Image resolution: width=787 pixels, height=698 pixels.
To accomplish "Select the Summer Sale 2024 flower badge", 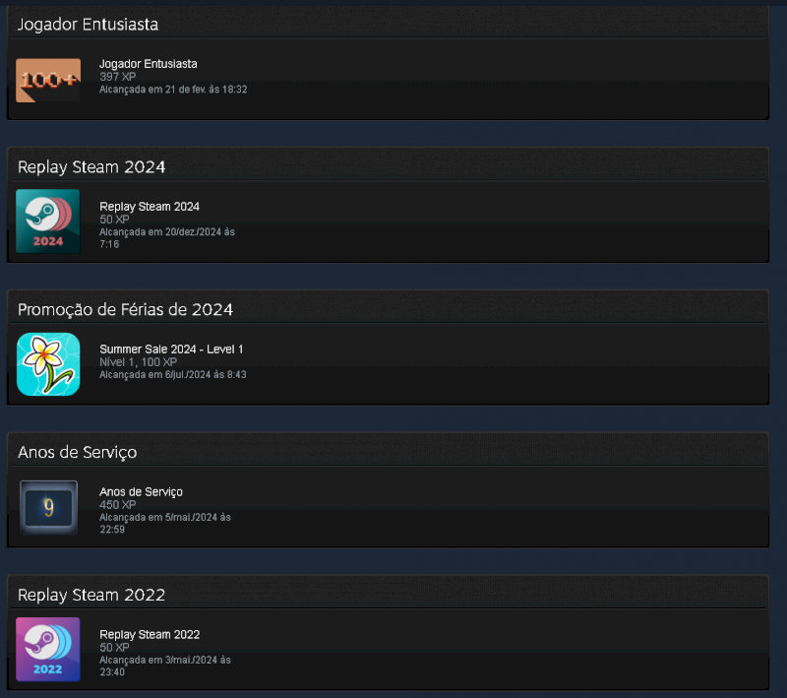I will coord(48,364).
